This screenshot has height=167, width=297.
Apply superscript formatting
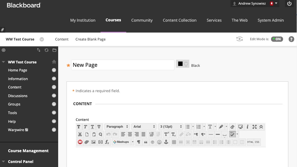point(166,135)
